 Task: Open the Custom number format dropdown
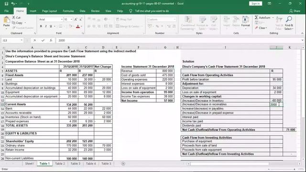pos(175,19)
